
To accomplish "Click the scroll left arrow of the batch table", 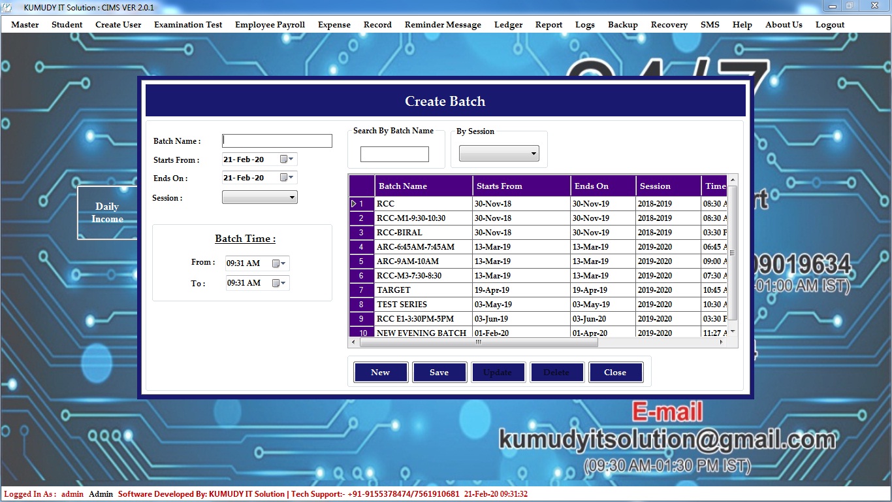I will [353, 342].
